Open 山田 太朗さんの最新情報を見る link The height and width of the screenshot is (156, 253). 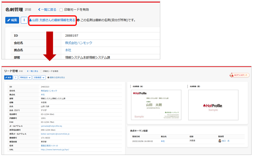click(x=52, y=20)
